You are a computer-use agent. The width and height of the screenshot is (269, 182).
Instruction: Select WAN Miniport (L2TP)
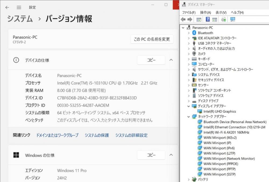pos(219,153)
